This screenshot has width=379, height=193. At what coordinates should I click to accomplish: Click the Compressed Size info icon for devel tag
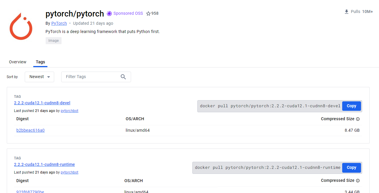pyautogui.click(x=358, y=119)
